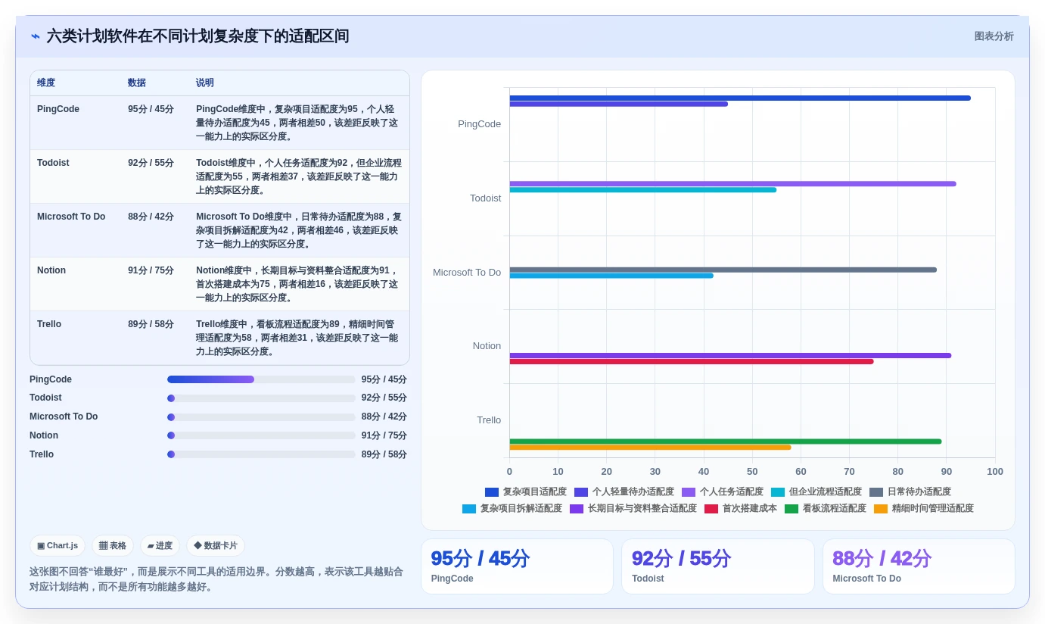Select the 表格 chip

[113, 545]
